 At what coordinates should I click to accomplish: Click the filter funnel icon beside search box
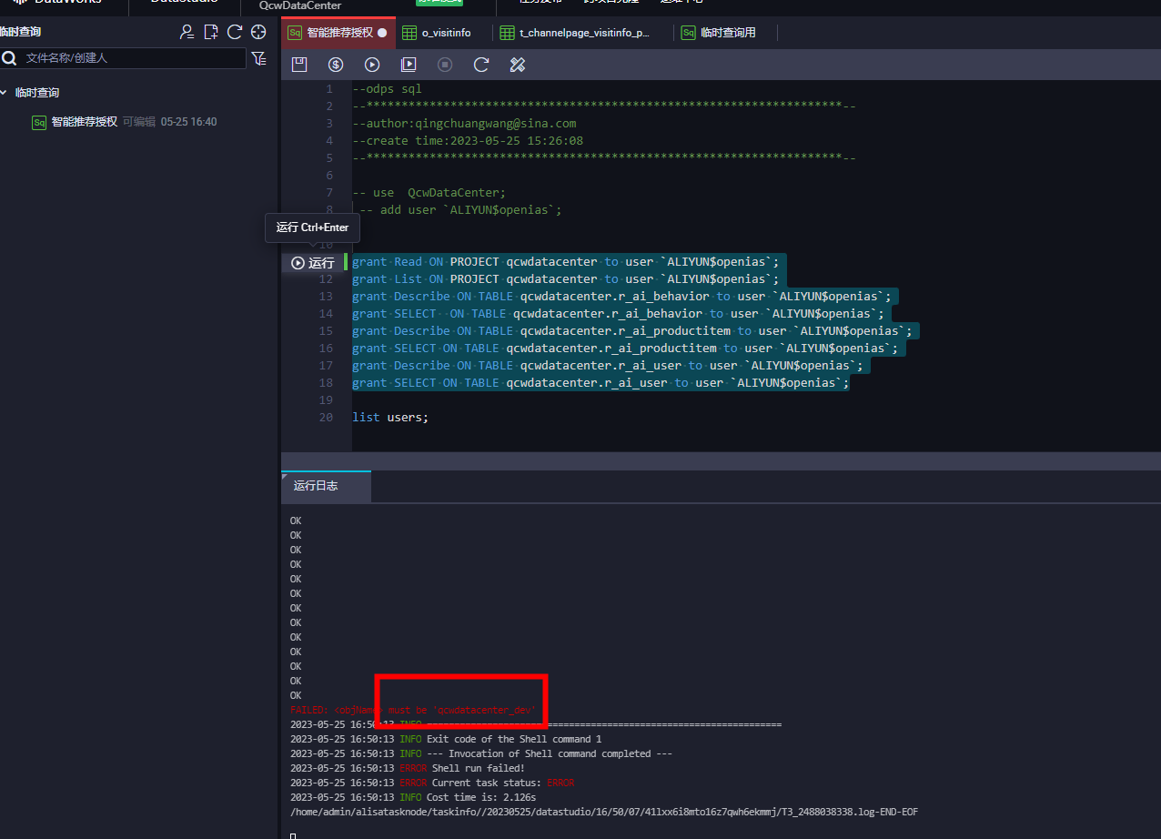coord(259,58)
